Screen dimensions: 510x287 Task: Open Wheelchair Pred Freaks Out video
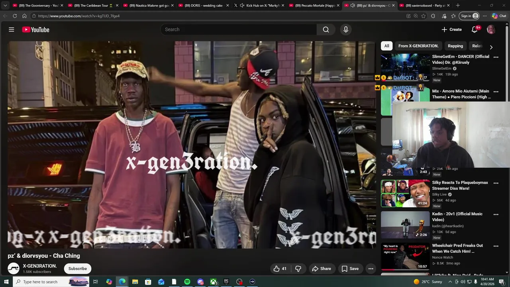click(x=457, y=248)
